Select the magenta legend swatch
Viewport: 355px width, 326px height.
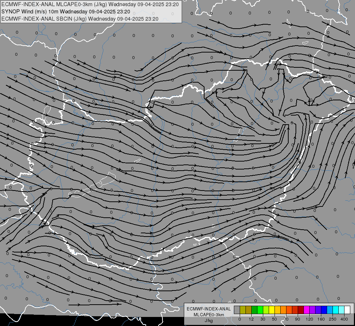tap(306, 310)
